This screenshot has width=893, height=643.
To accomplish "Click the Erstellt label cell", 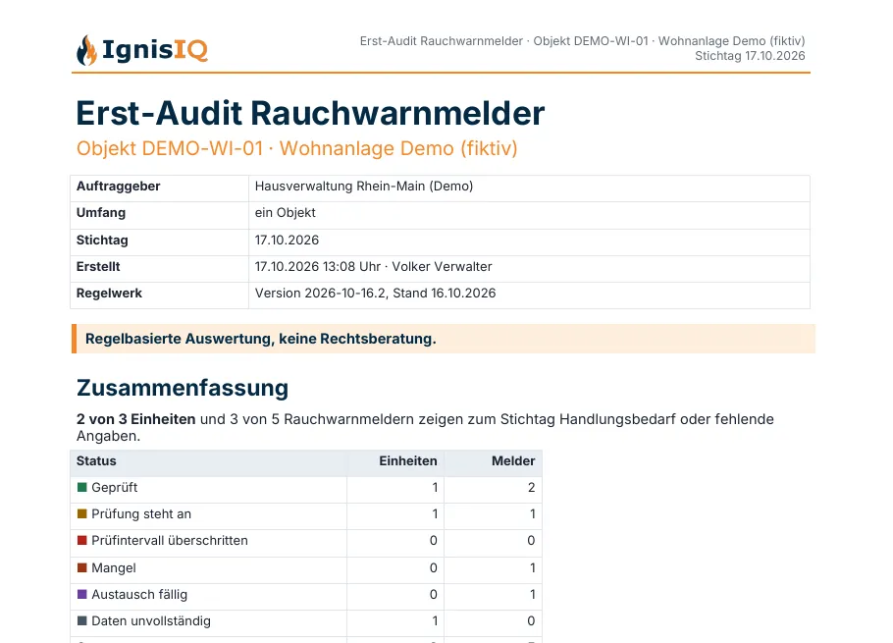I will pos(159,267).
